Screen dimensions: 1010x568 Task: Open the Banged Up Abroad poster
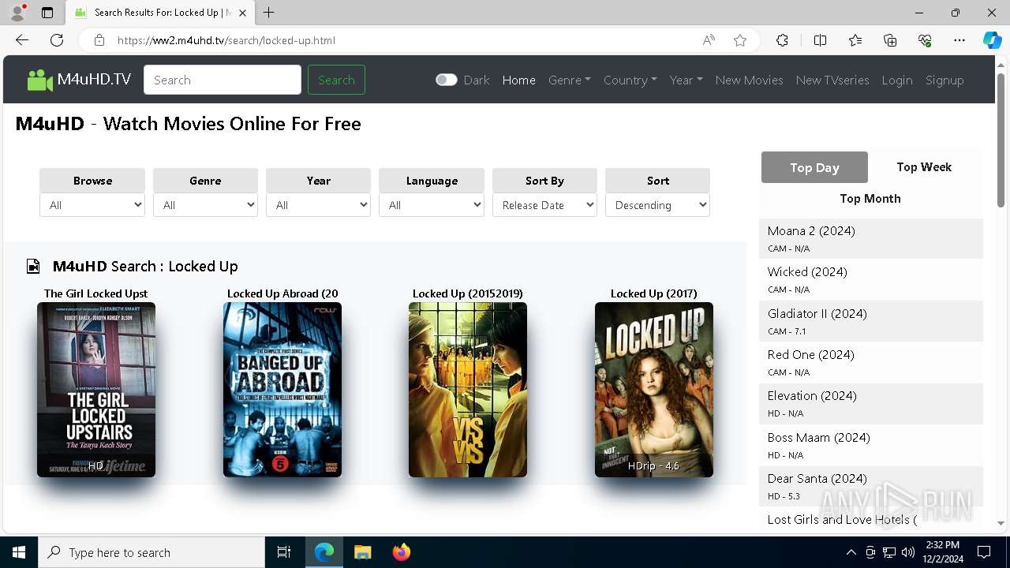point(282,390)
